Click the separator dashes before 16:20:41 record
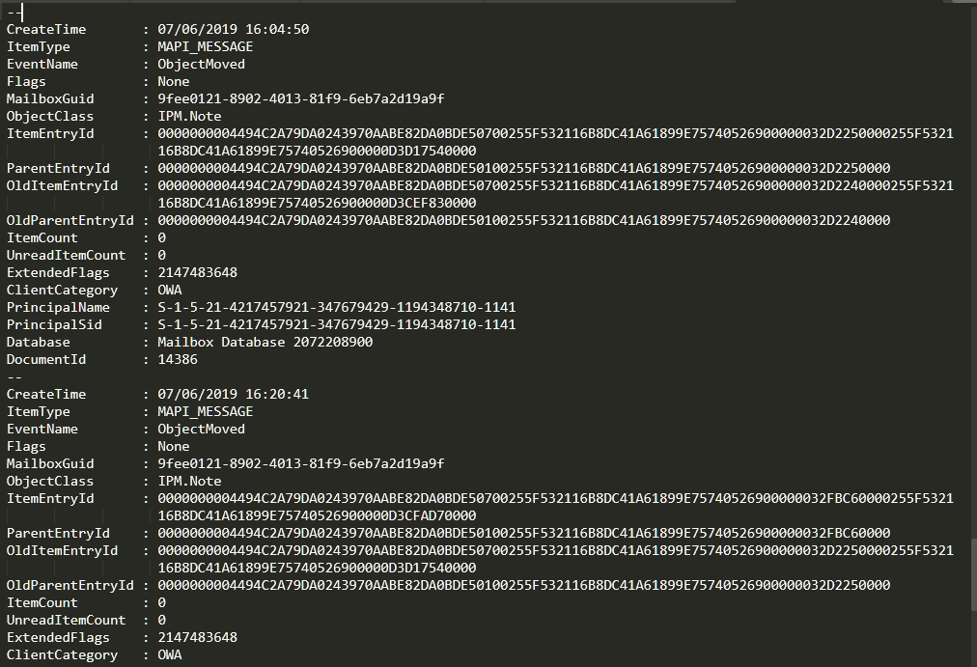 [14, 376]
